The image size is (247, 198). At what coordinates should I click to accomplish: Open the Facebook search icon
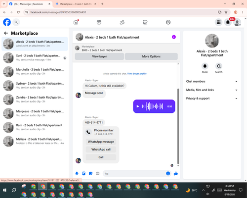coord(16,22)
